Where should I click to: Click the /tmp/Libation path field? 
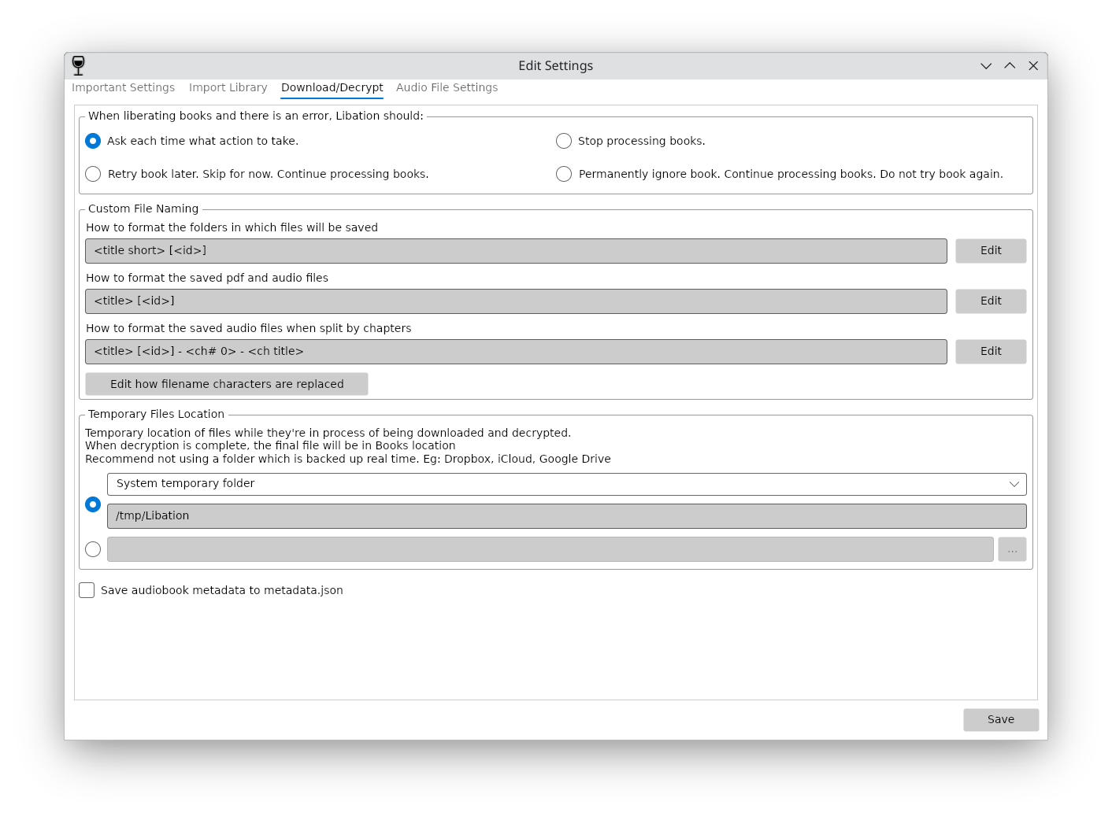point(566,516)
